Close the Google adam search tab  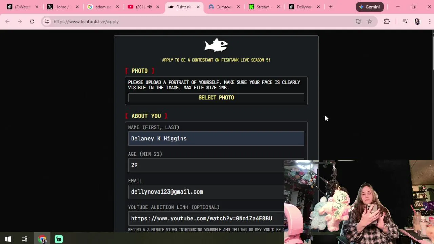tap(118, 7)
